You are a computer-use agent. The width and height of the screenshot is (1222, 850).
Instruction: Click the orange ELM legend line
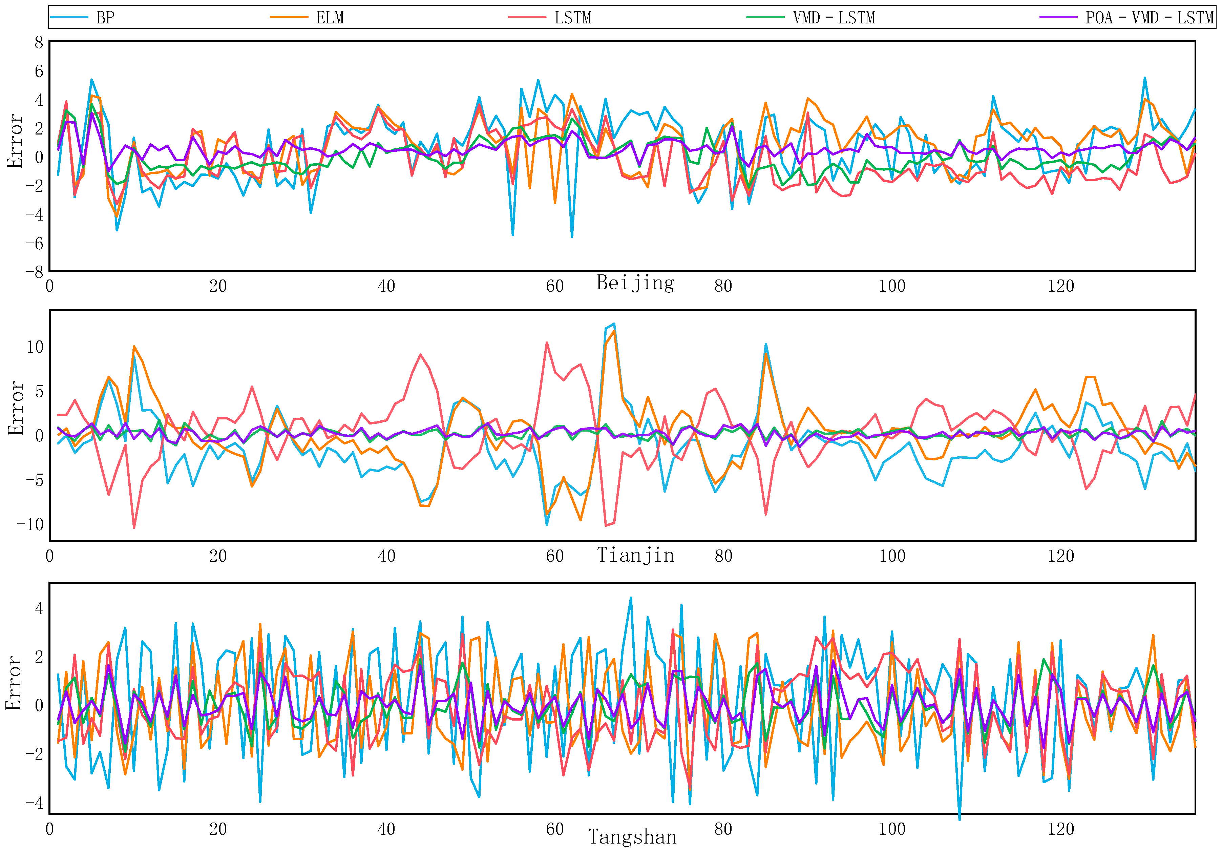point(289,18)
